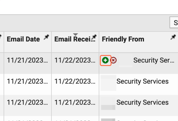Image resolution: width=178 pixels, height=121 pixels.
Task: Pin the Email Received column
Action: tap(94, 37)
